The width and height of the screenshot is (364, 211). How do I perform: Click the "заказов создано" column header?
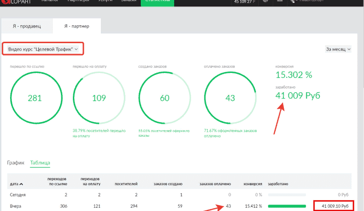pos(168,184)
